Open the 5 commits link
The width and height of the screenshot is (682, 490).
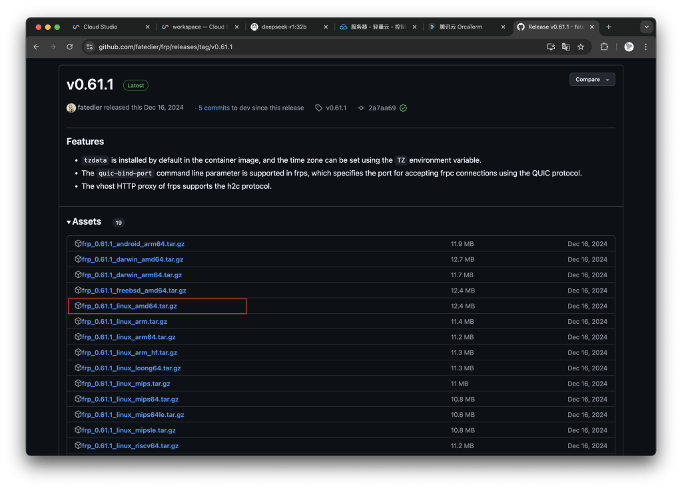tap(214, 108)
